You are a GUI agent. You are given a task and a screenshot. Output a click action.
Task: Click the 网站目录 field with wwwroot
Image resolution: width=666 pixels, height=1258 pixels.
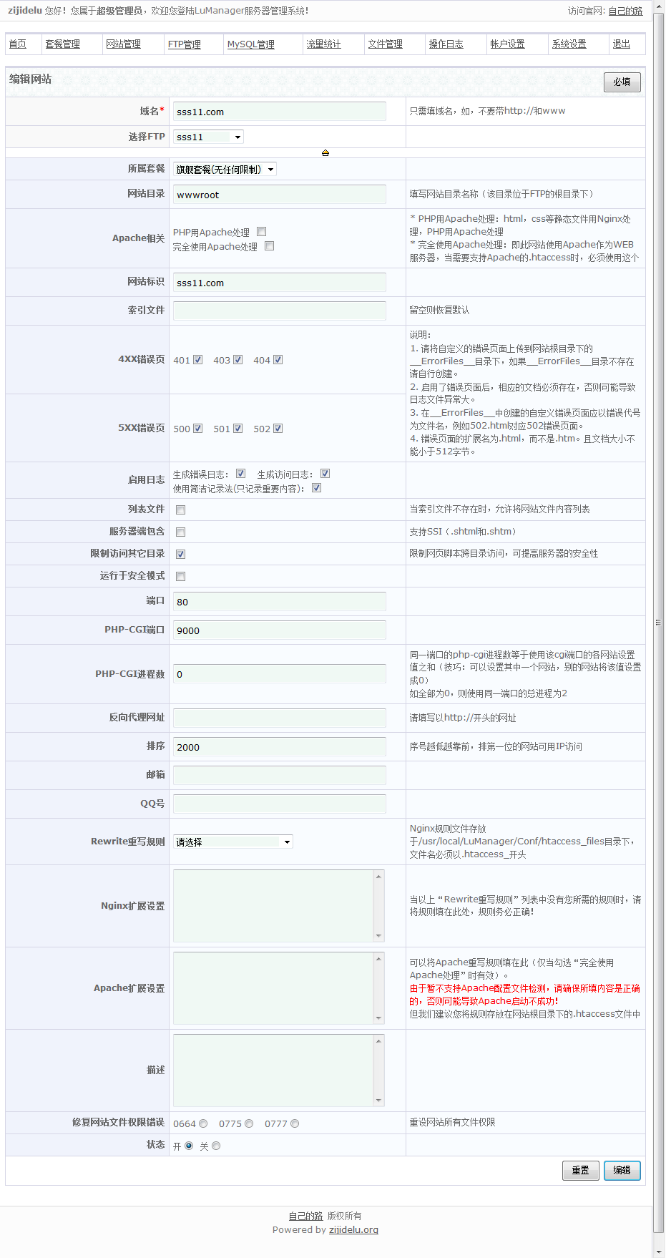280,195
